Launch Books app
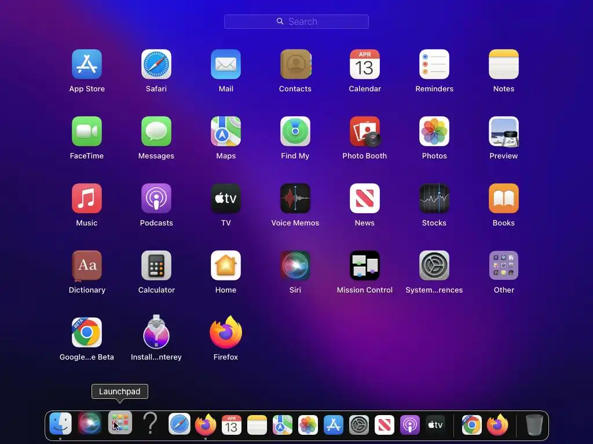The height and width of the screenshot is (444, 593). [x=504, y=199]
